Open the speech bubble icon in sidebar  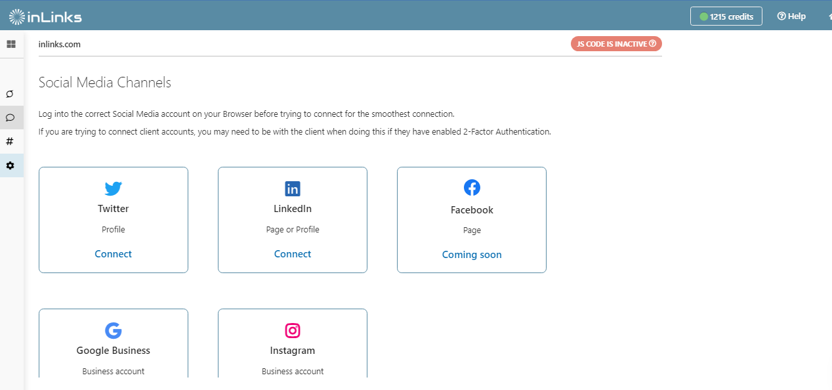point(10,118)
